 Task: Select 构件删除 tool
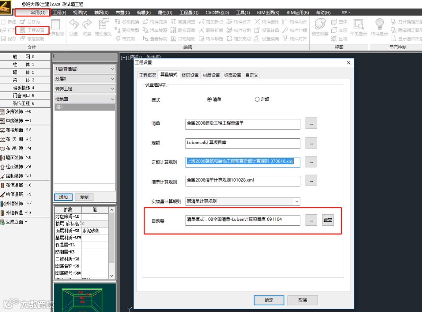267,22
